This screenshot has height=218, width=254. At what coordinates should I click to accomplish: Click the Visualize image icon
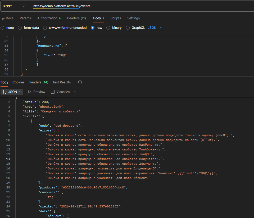pyautogui.click(x=53, y=92)
